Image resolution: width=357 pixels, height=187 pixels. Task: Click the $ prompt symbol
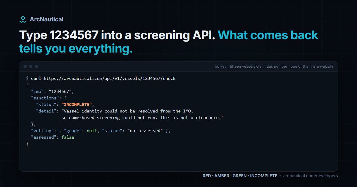[27, 78]
